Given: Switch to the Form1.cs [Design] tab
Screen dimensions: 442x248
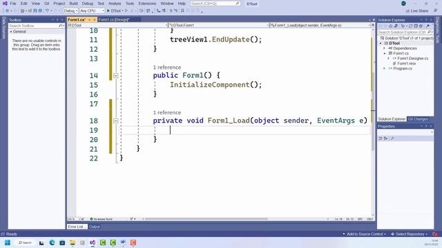Looking at the screenshot, I should 114,20.
